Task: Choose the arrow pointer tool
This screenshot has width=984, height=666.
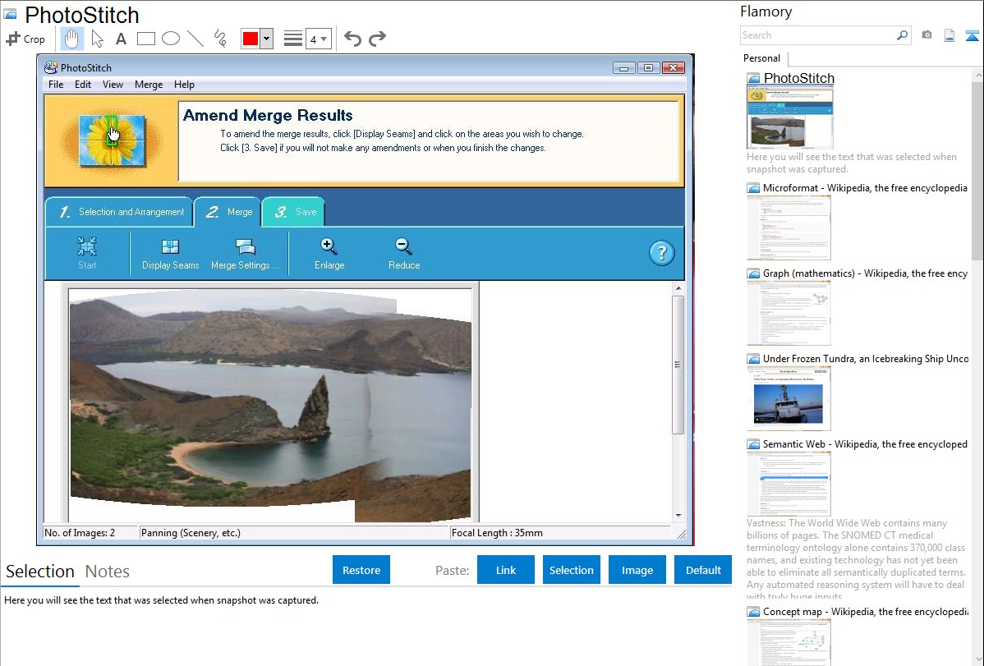Action: click(x=97, y=39)
